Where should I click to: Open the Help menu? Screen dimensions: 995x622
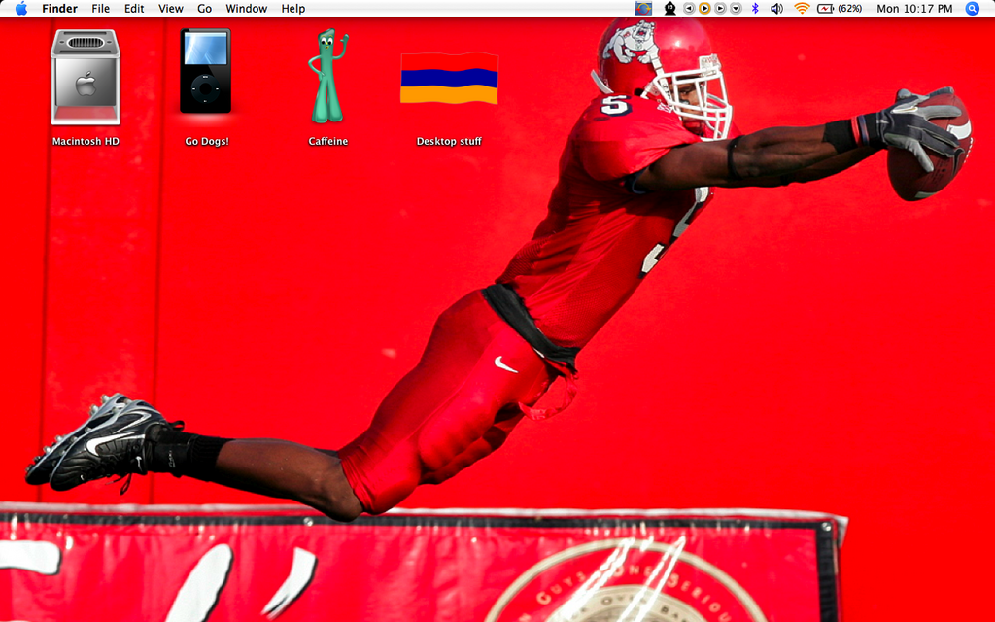click(293, 8)
